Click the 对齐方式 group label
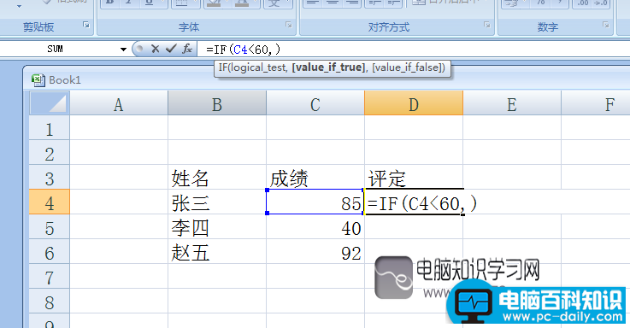 tap(388, 26)
